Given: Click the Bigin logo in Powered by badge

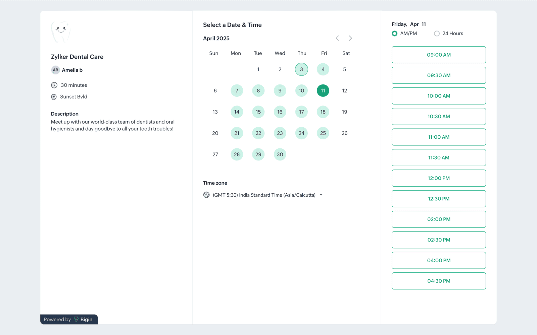Looking at the screenshot, I should click(76, 320).
